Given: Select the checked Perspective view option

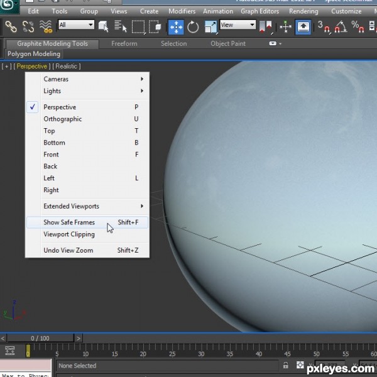Looking at the screenshot, I should click(x=87, y=107).
